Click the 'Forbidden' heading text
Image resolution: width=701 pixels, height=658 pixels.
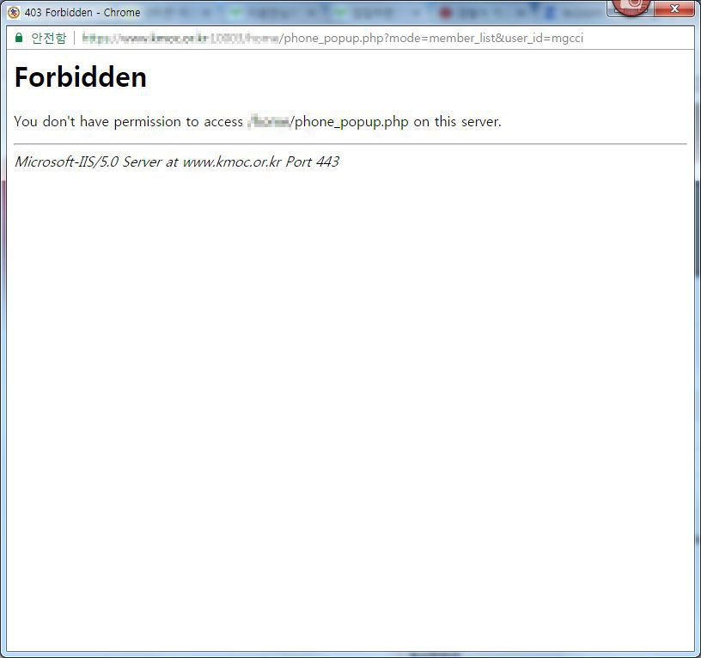(x=81, y=77)
